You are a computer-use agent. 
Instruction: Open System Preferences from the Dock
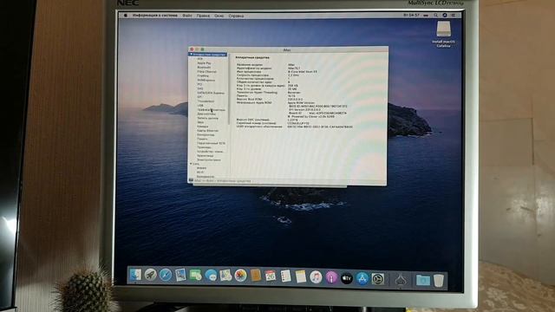point(378,279)
